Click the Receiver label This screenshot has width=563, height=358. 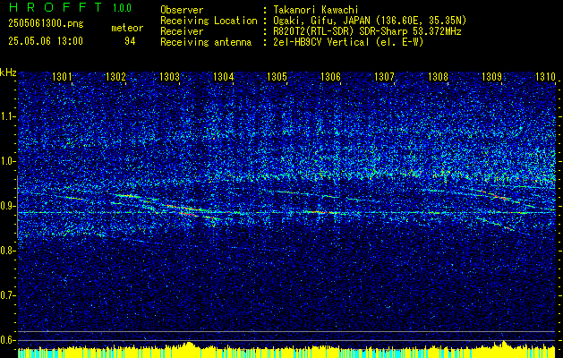click(x=182, y=31)
